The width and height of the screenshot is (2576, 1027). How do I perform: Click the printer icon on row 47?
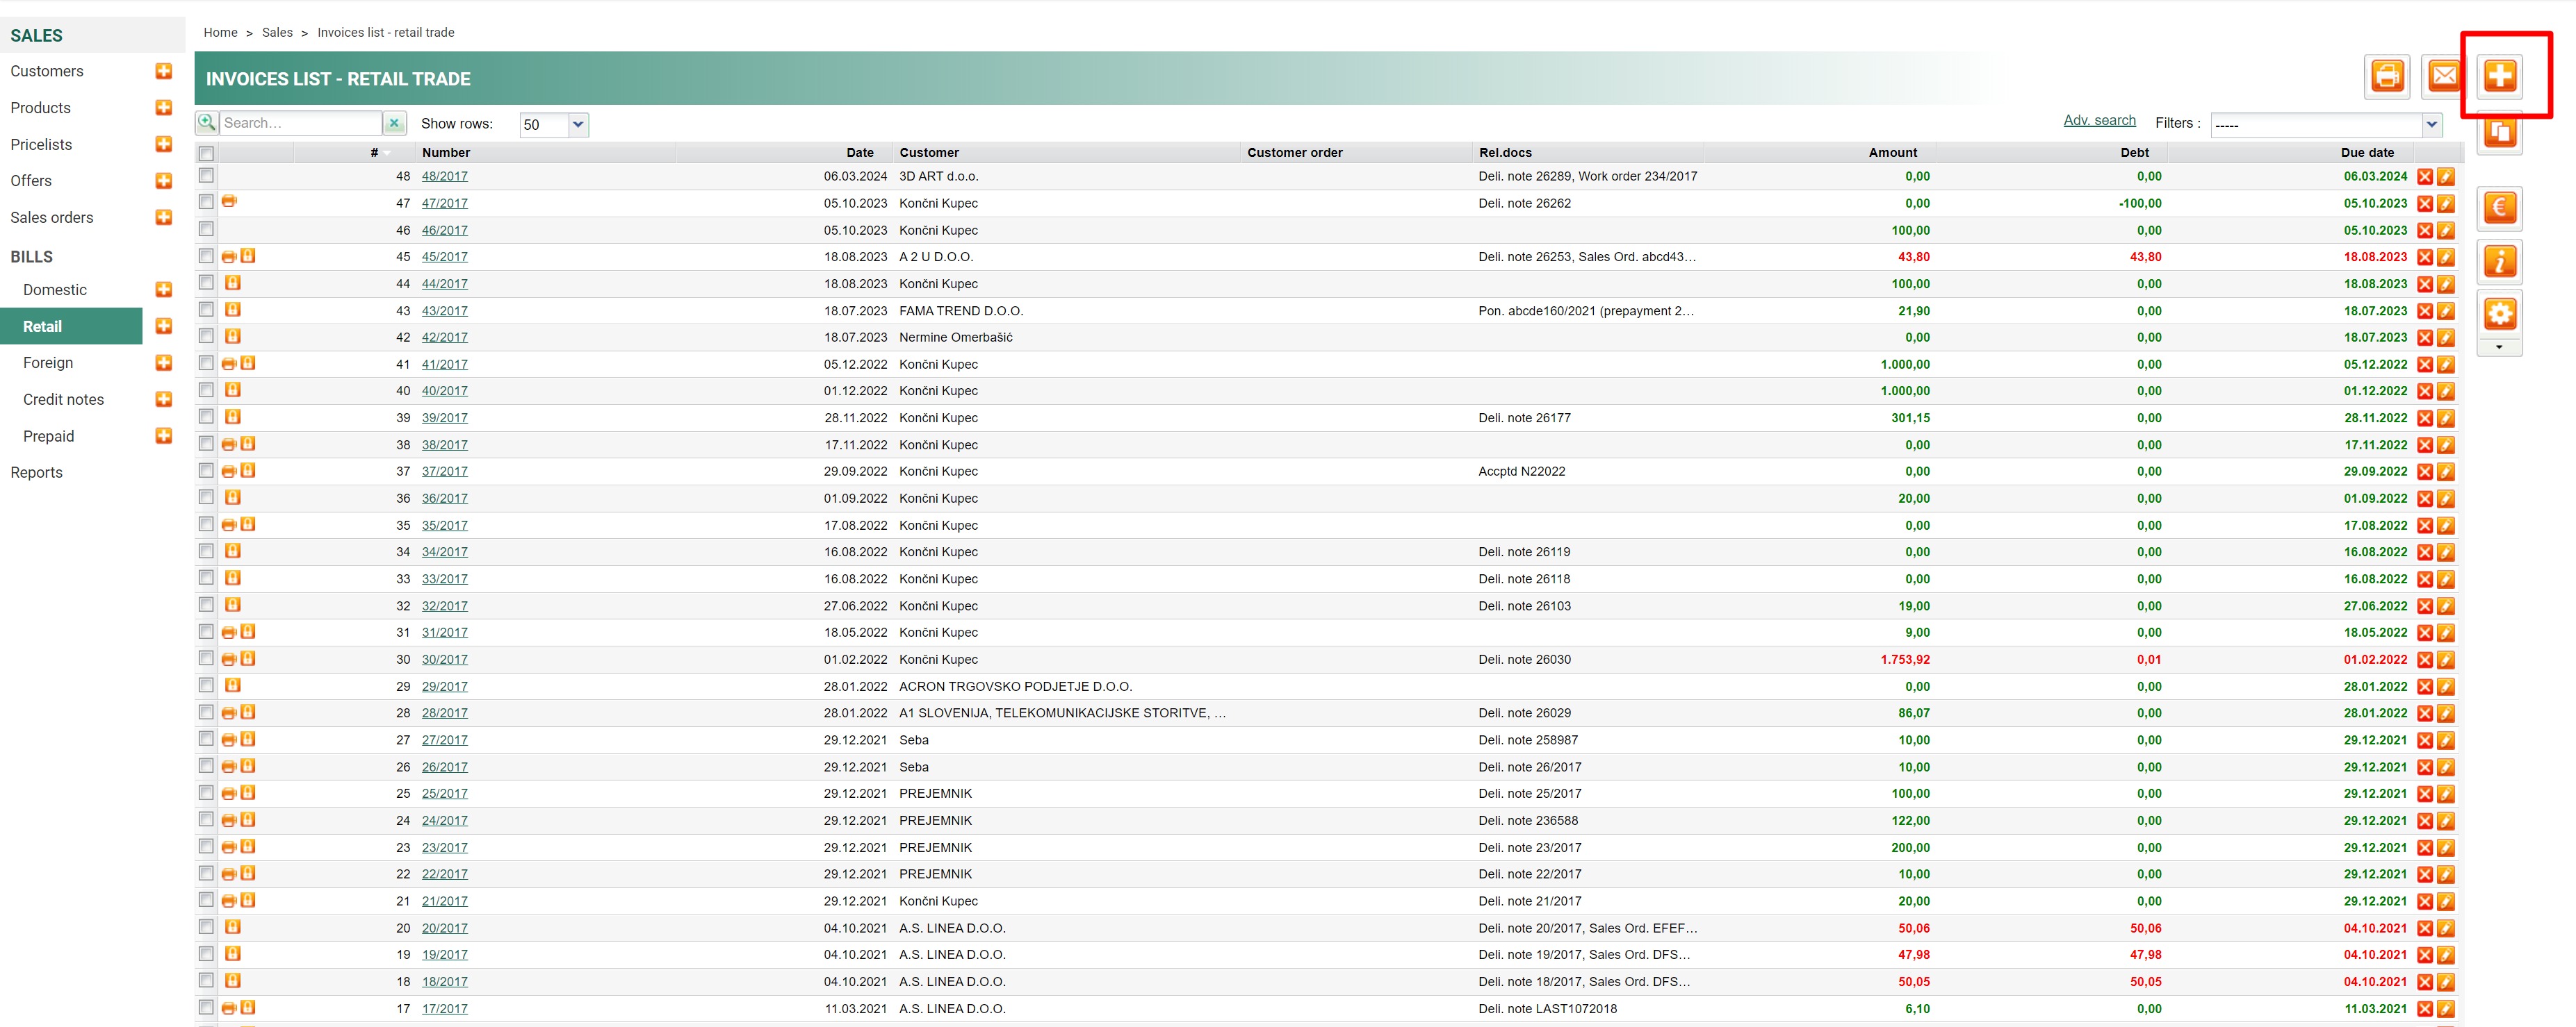(229, 202)
